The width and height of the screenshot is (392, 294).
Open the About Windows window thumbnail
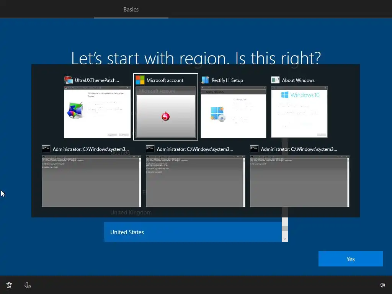(x=299, y=112)
